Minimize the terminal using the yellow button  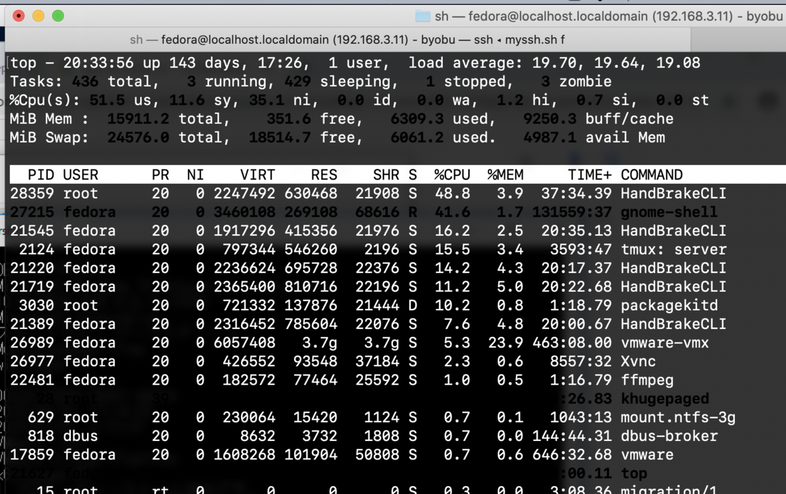coord(38,15)
